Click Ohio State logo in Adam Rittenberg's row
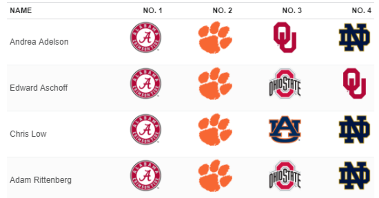The width and height of the screenshot is (379, 198). pyautogui.click(x=285, y=176)
